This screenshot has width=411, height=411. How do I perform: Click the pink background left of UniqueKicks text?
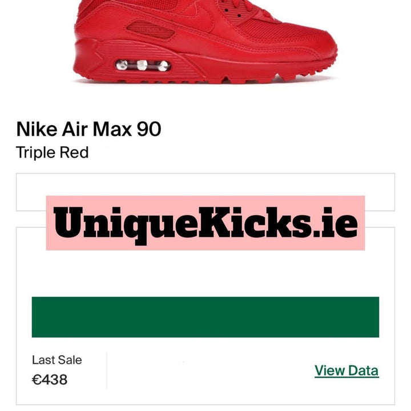(50, 223)
